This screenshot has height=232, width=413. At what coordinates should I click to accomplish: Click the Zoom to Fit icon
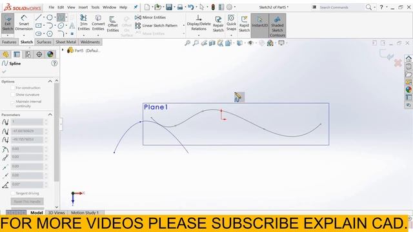pos(188,43)
